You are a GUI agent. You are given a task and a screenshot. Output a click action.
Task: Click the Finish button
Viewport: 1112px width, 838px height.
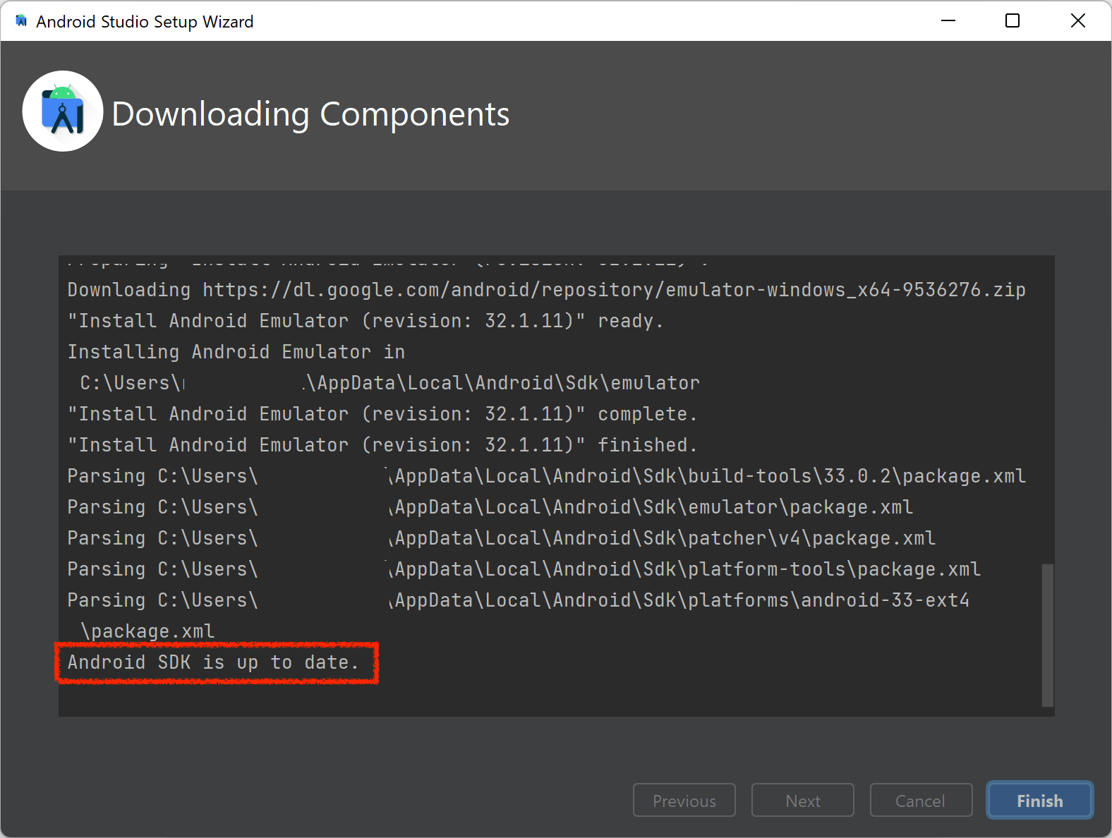[x=1039, y=801]
